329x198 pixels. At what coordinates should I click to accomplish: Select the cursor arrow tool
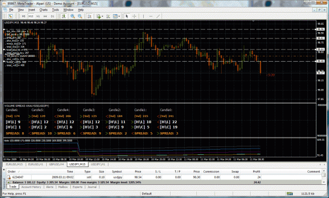pos(127,16)
